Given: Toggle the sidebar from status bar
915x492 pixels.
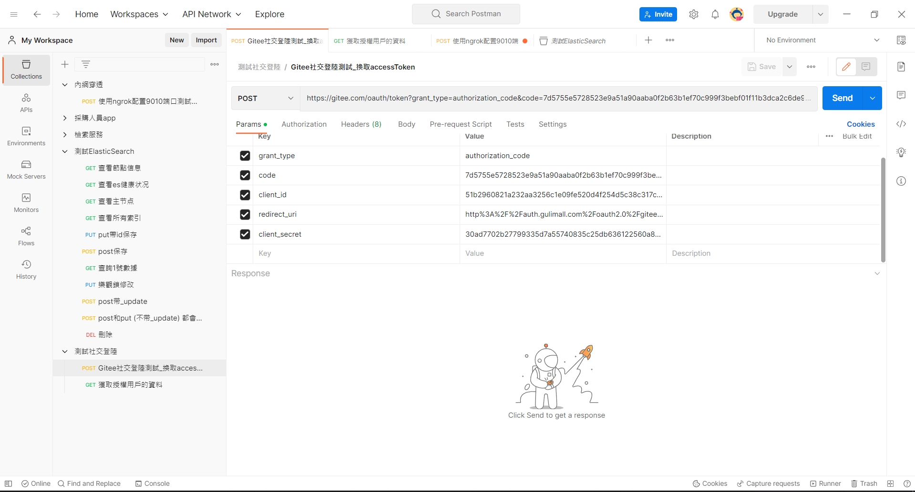Looking at the screenshot, I should point(8,483).
